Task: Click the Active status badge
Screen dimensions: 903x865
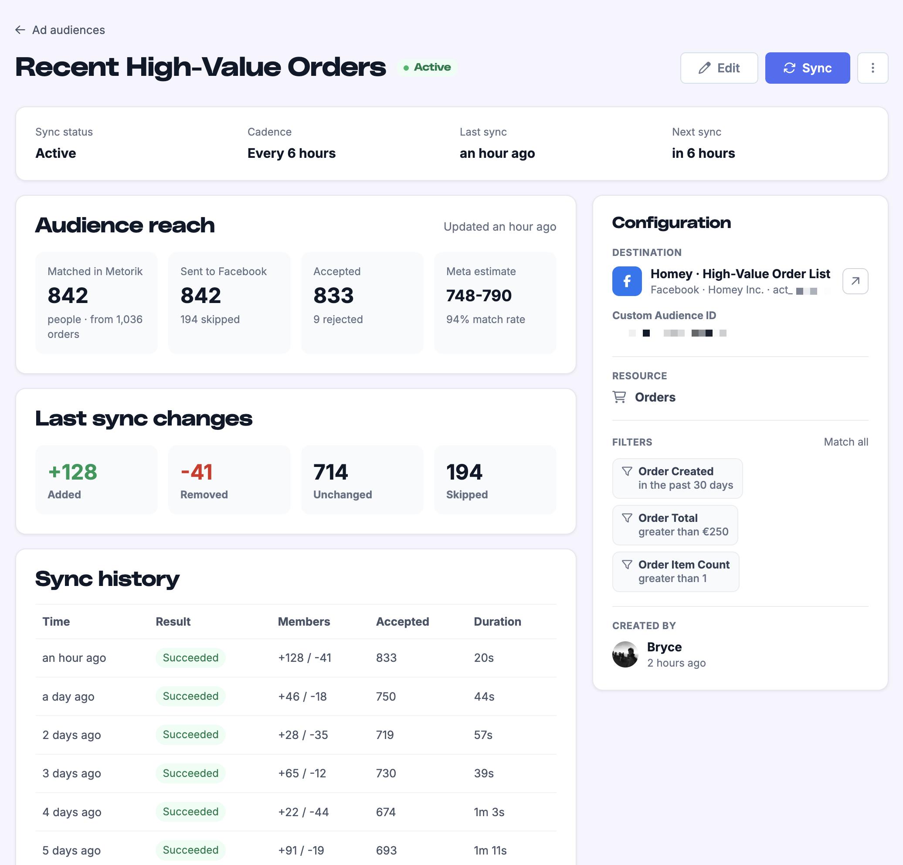Action: 427,67
